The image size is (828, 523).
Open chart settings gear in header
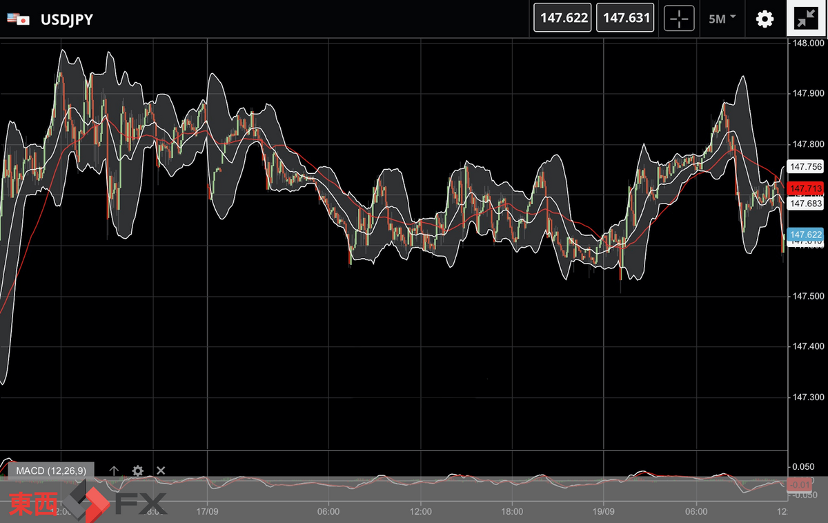(x=765, y=19)
